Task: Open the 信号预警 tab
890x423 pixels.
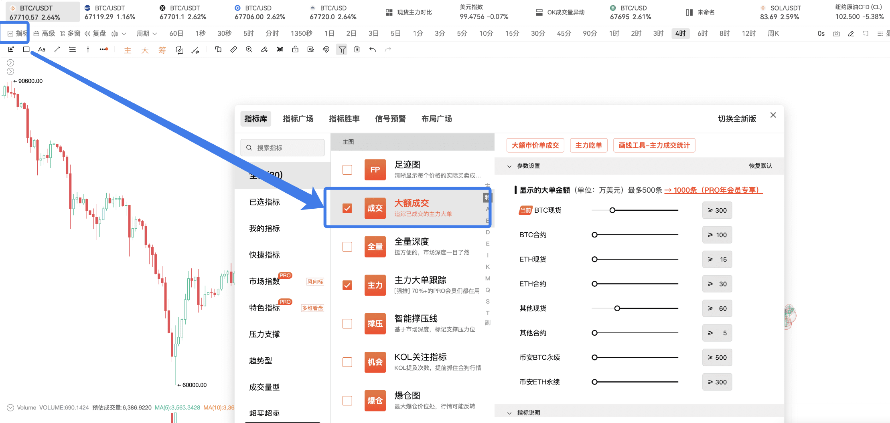Action: coord(390,119)
